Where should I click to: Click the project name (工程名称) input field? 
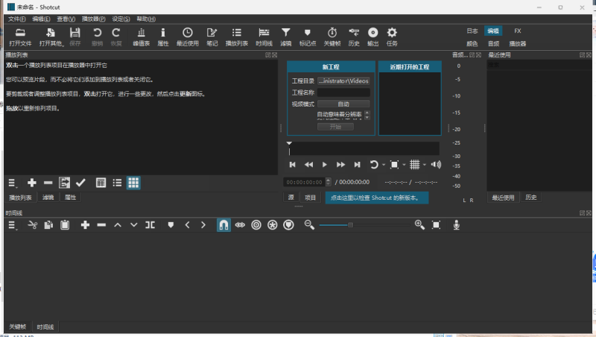pyautogui.click(x=343, y=92)
